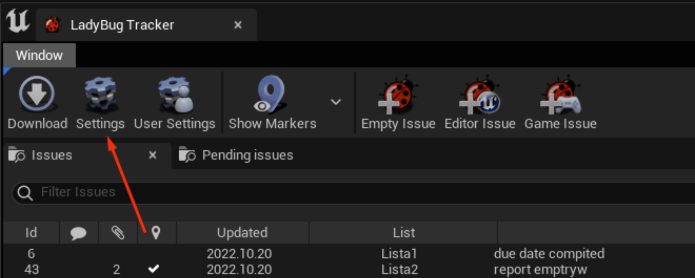Image resolution: width=695 pixels, height=278 pixels.
Task: Create an Empty Issue
Action: click(398, 103)
